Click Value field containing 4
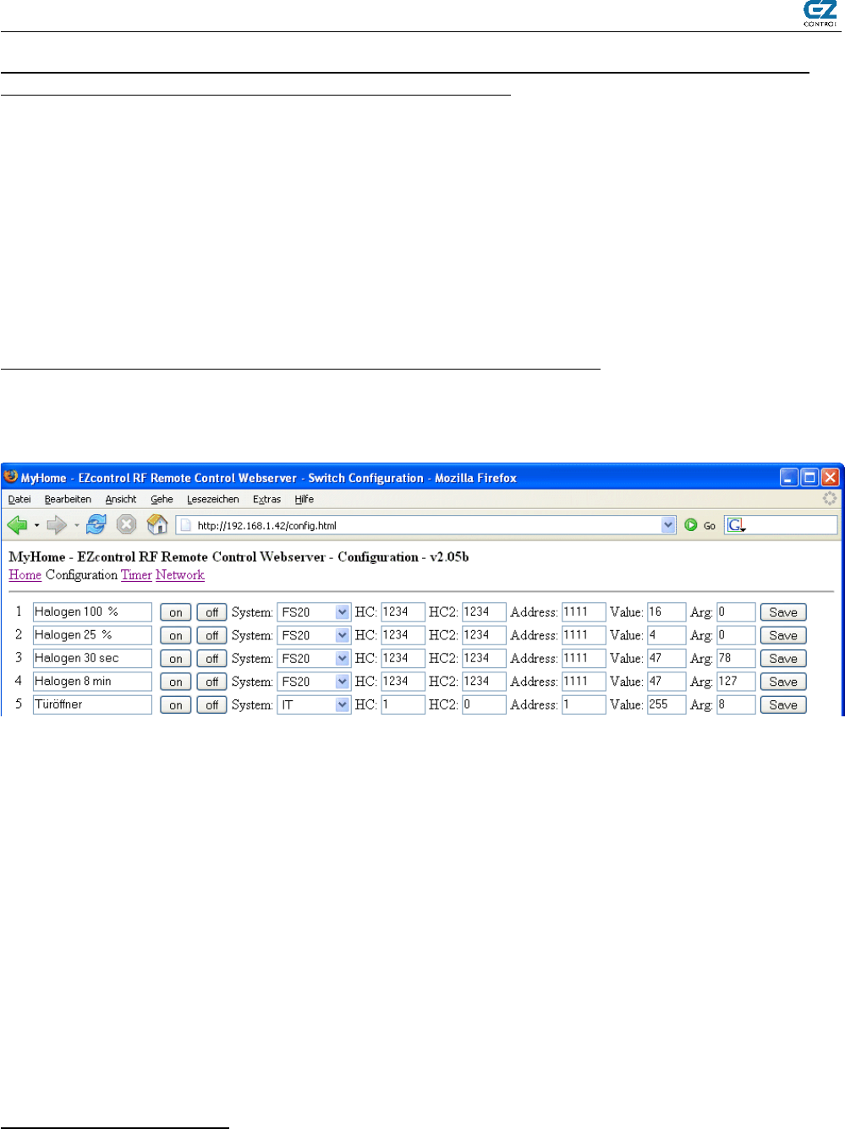The height and width of the screenshot is (1129, 845). pyautogui.click(x=667, y=635)
